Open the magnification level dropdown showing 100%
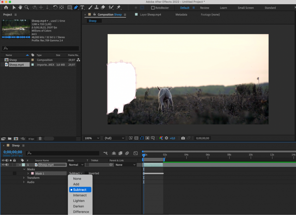Screen dimensions: 296x215 coord(92,138)
